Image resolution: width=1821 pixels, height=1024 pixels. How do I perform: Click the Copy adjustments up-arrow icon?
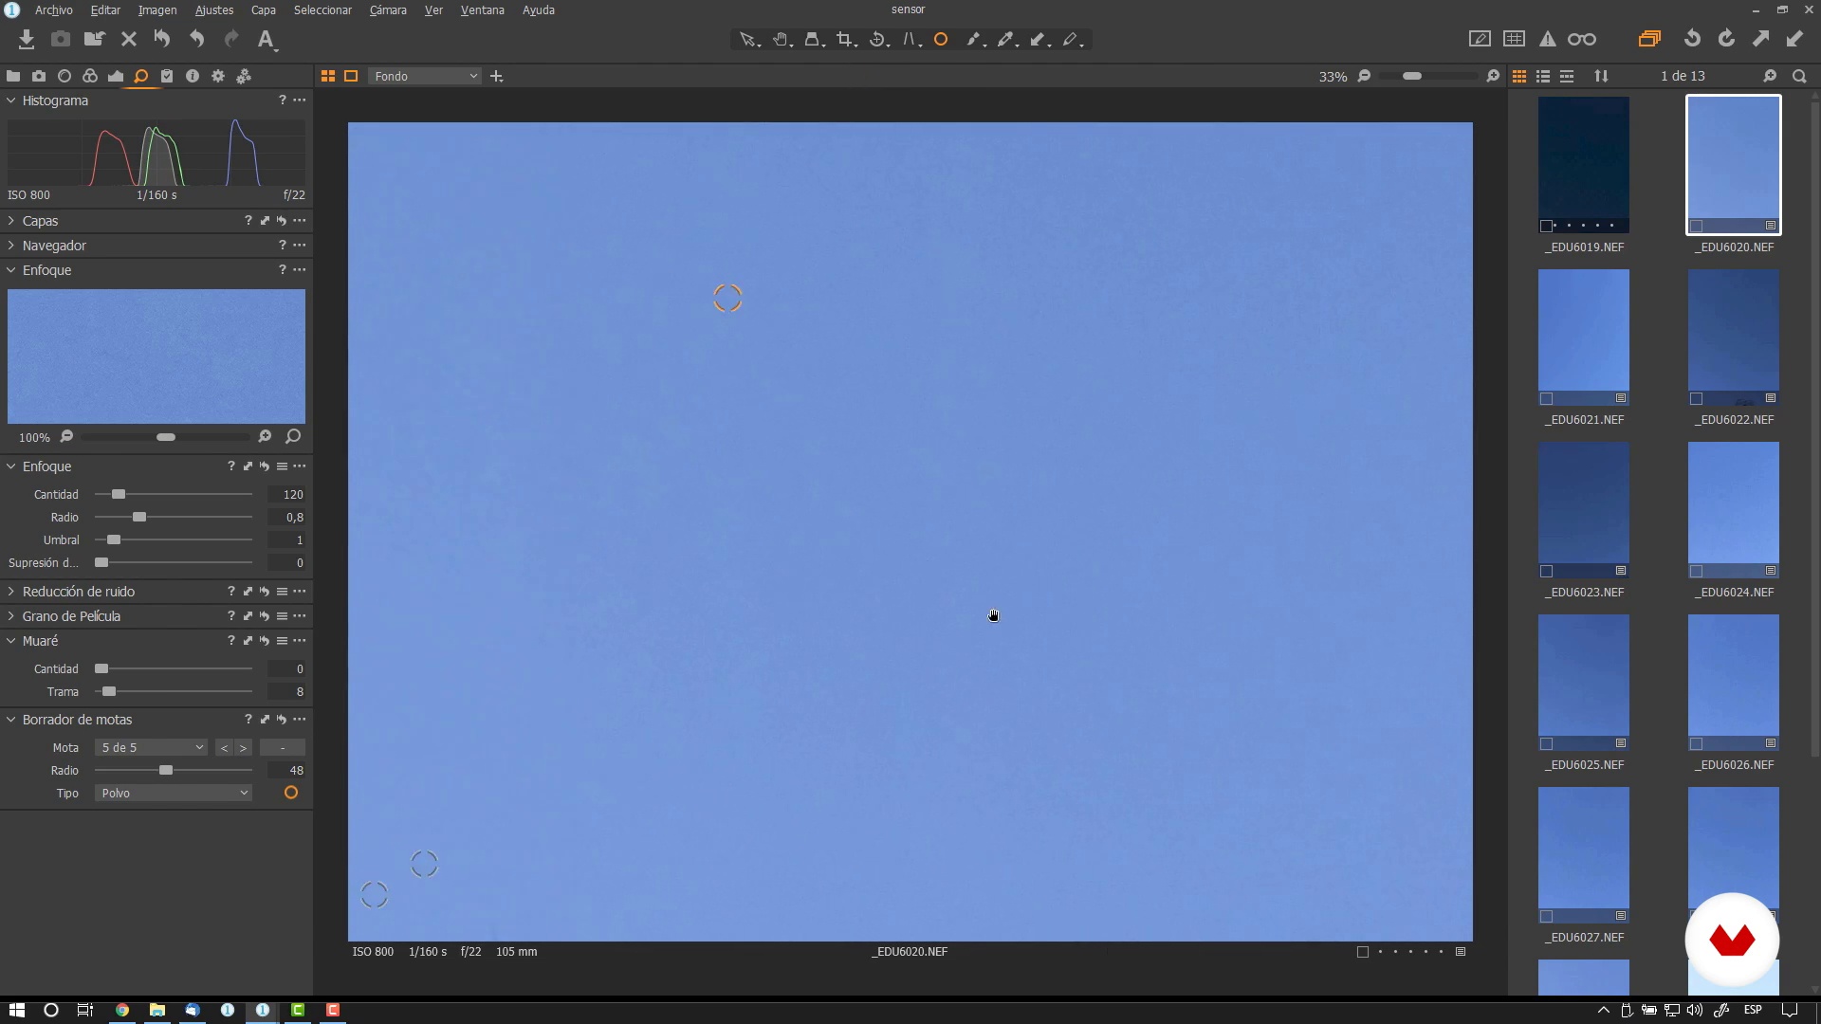(x=1760, y=39)
